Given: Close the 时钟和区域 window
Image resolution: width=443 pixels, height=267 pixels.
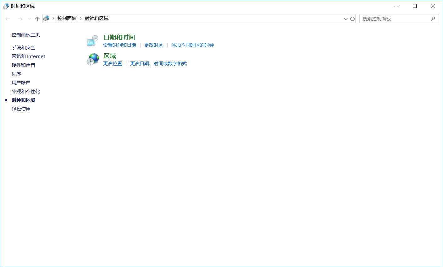Looking at the screenshot, I should [x=433, y=6].
